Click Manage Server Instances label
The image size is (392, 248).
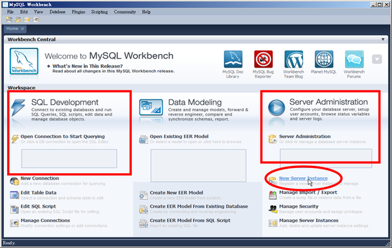click(x=309, y=221)
